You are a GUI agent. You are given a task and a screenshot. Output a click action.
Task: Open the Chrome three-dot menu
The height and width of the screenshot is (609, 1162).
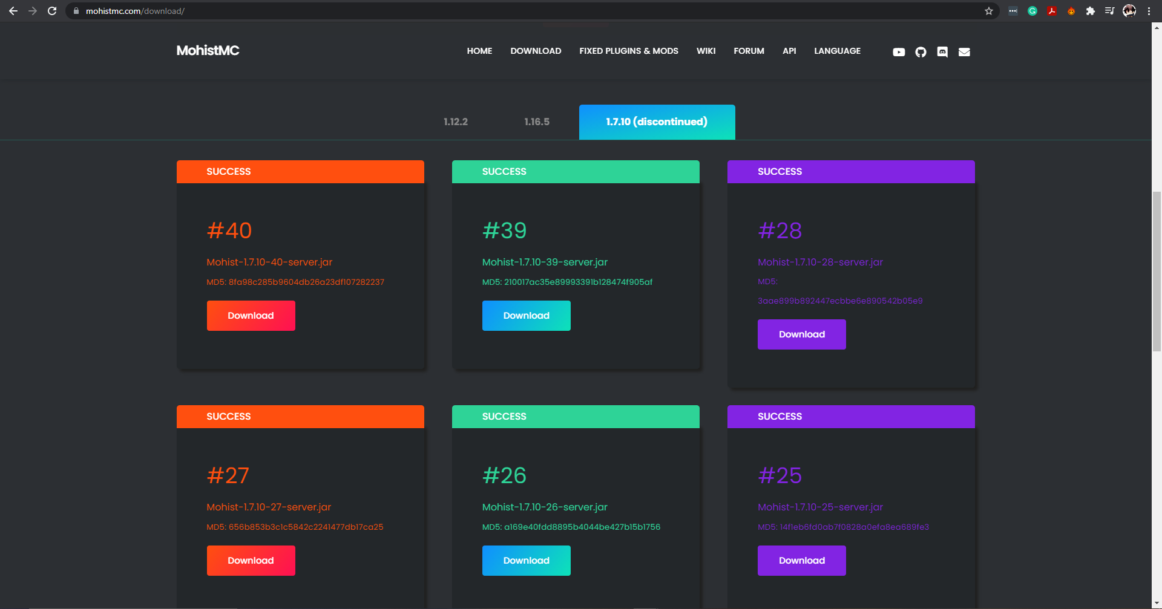(x=1149, y=11)
